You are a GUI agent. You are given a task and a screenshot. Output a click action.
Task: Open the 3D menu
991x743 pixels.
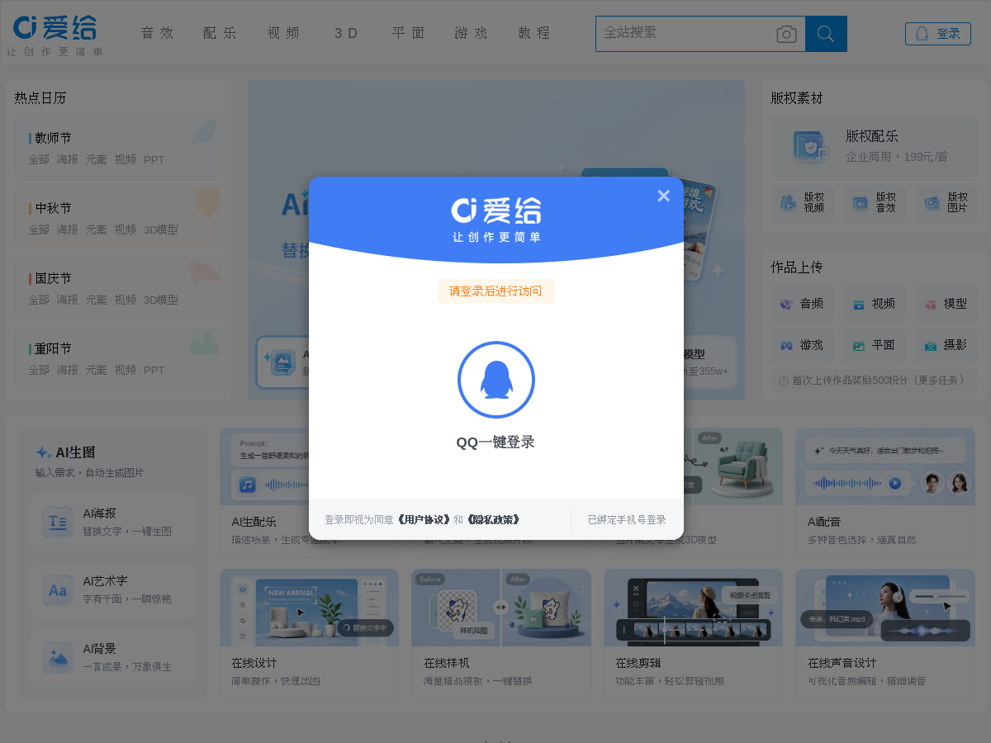(x=346, y=33)
